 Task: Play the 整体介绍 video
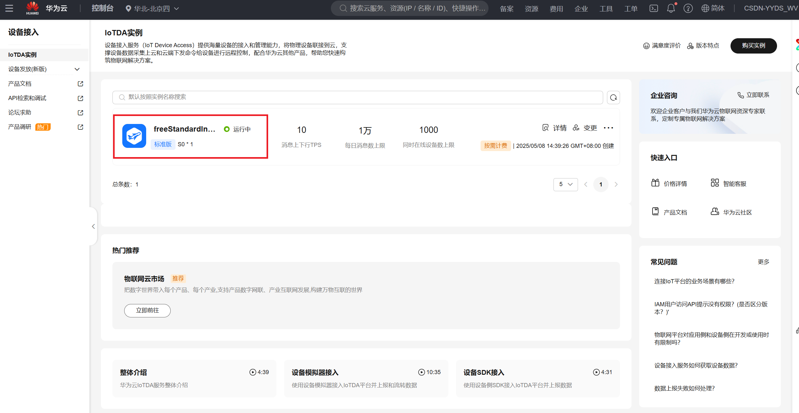(253, 372)
